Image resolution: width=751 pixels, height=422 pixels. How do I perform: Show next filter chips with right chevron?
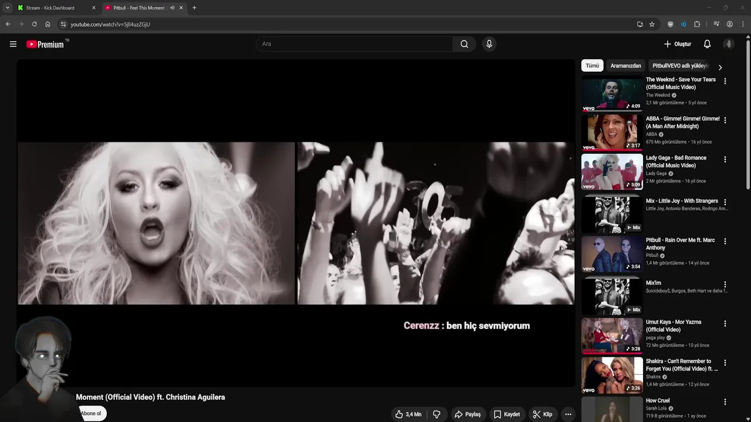[x=720, y=67]
